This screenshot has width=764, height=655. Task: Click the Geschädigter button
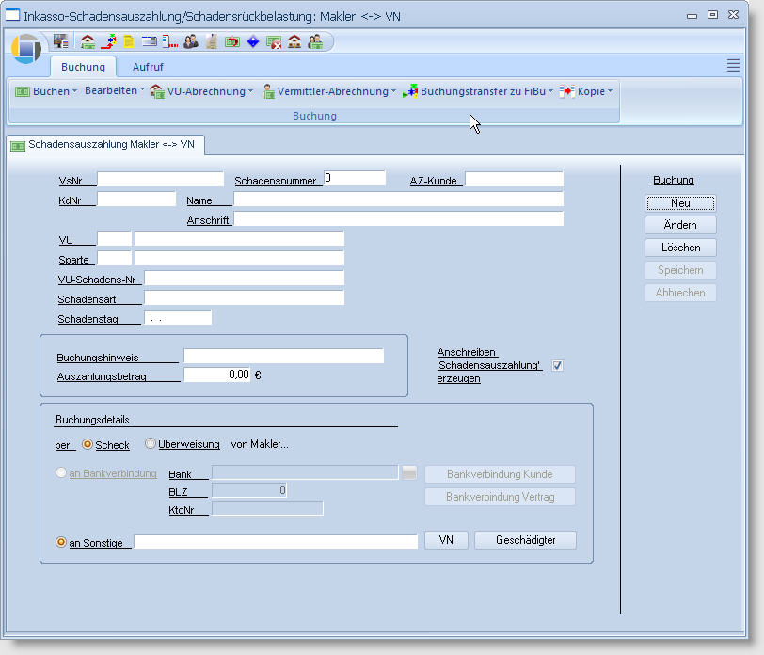[x=525, y=540]
